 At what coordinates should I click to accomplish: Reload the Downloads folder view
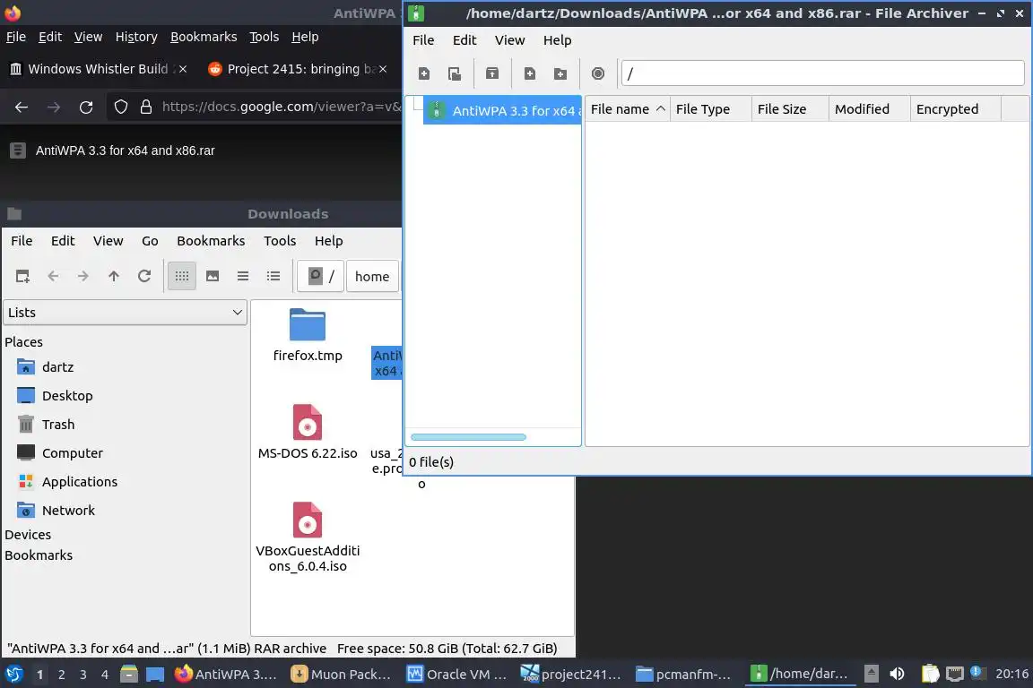point(144,277)
